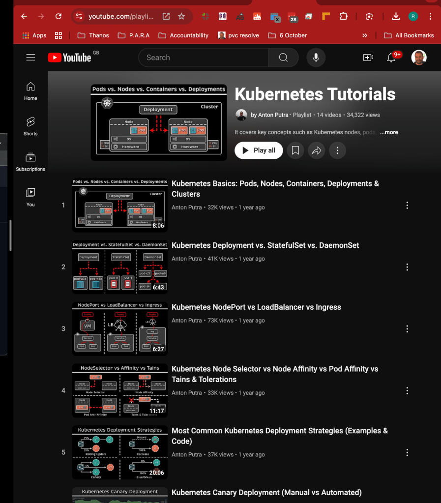
Task: Click the screenshot capture toolbar icon
Action: point(369,16)
